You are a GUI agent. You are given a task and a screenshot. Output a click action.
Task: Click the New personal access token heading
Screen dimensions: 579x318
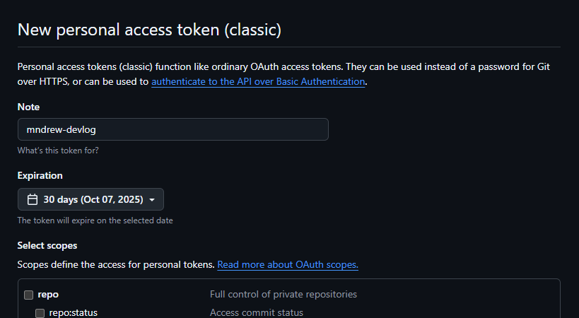click(x=149, y=30)
